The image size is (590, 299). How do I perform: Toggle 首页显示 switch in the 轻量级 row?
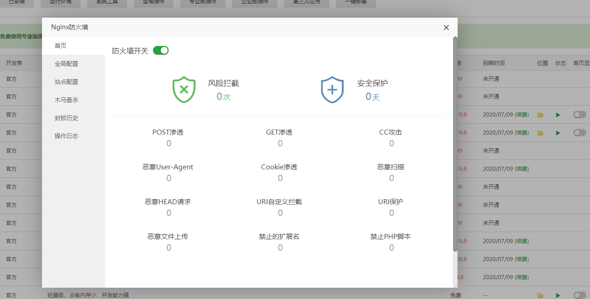[x=580, y=295]
